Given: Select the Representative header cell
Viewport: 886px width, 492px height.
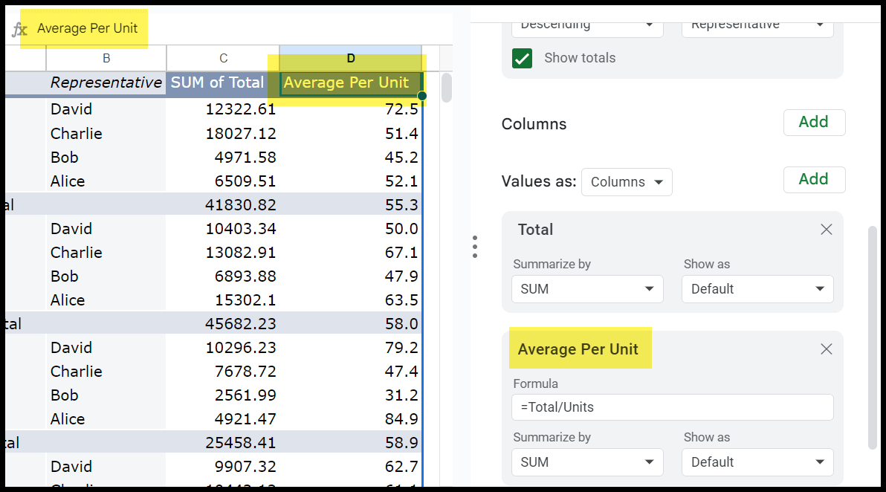Looking at the screenshot, I should click(x=106, y=82).
